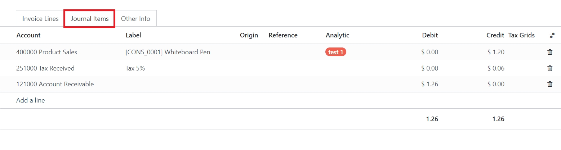Edit the $ 1.26 debit amount
This screenshot has height=150, width=561.
[x=429, y=84]
